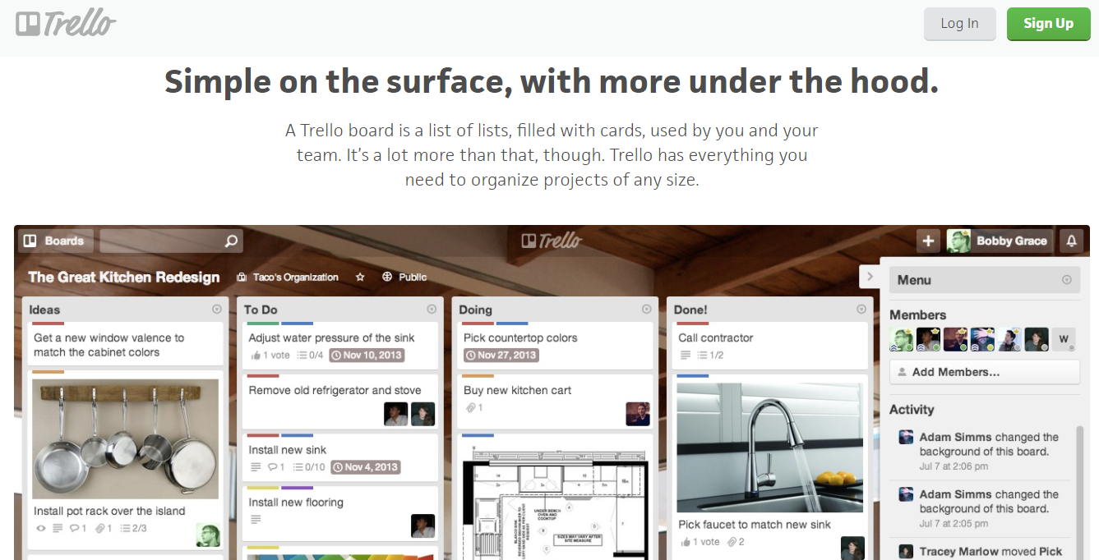
Task: Click the Log In button
Action: coord(959,24)
